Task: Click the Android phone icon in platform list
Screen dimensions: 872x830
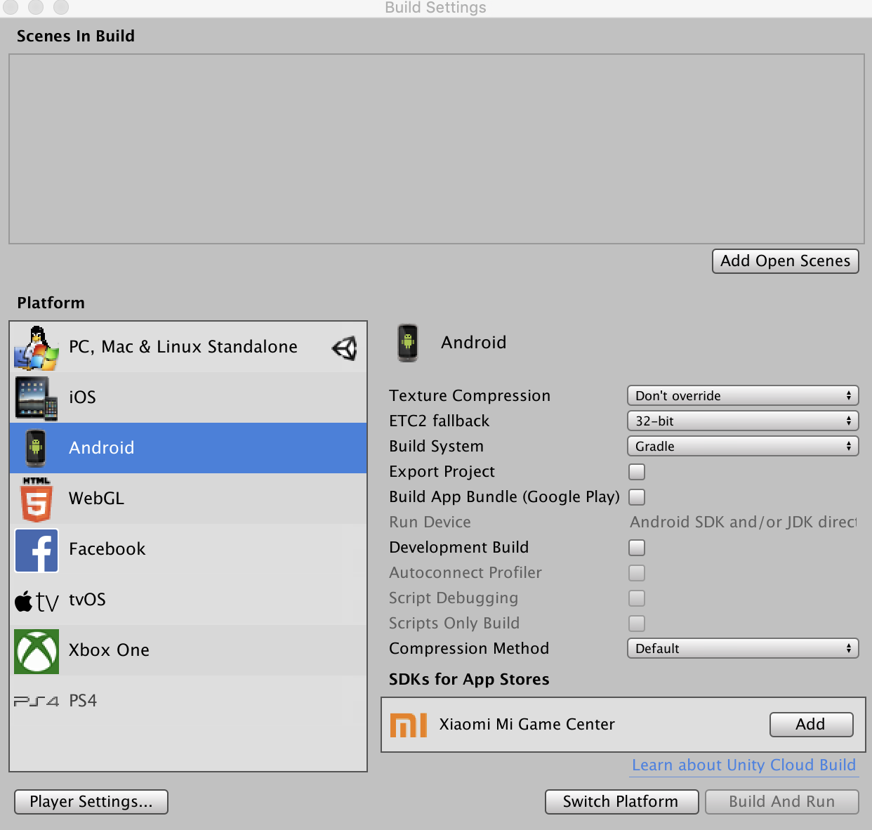Action: (36, 448)
